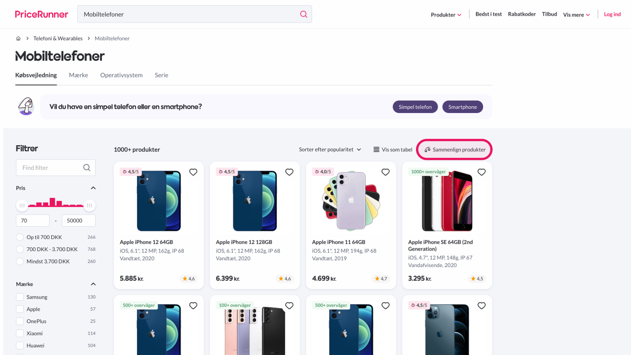Click the maximum price field showing 50000
631x355 pixels.
pyautogui.click(x=79, y=220)
